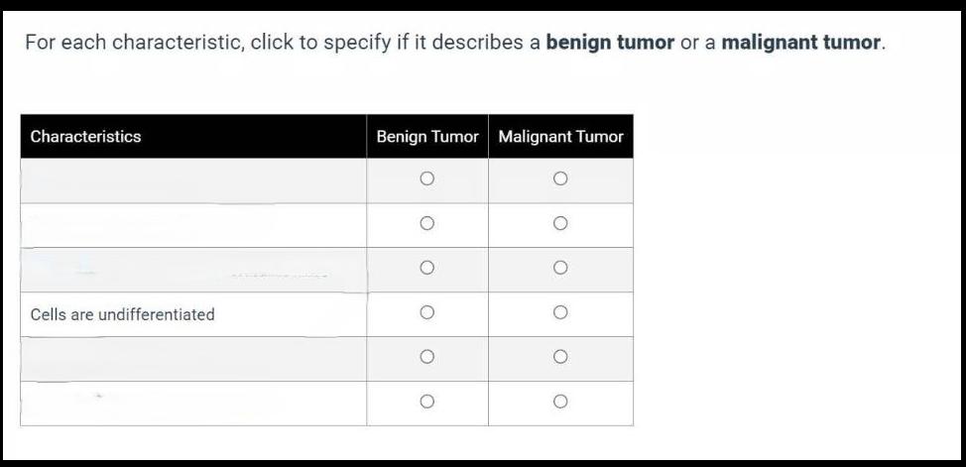The width and height of the screenshot is (966, 467).
Task: Click the 'Malignant Tumor' column header
Action: (x=560, y=137)
